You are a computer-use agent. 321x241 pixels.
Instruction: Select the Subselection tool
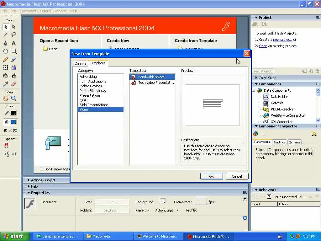click(x=13, y=27)
